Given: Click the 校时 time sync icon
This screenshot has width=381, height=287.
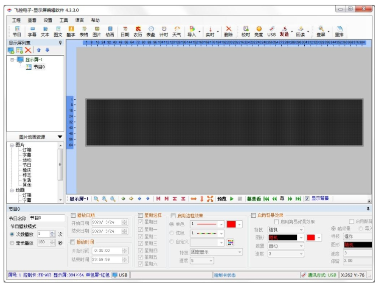Looking at the screenshot, I should coord(245,31).
